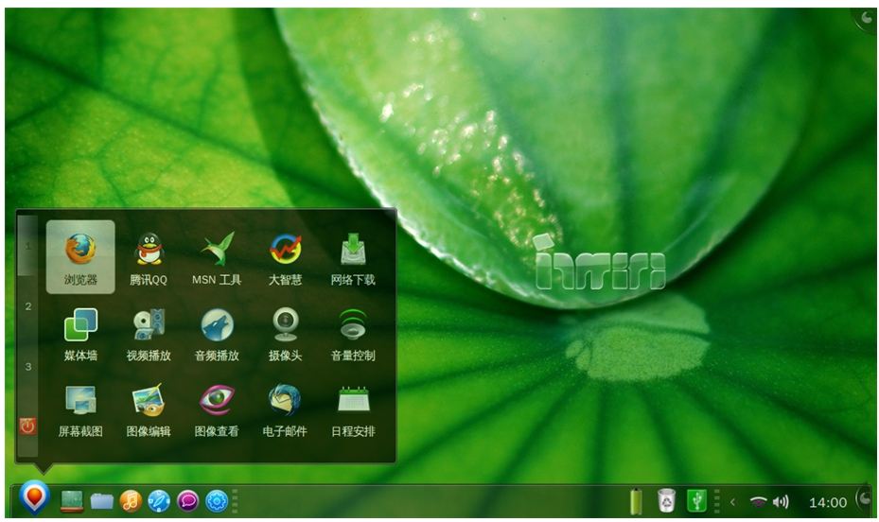Switch to launcher page 1
This screenshot has width=879, height=522.
click(x=27, y=246)
